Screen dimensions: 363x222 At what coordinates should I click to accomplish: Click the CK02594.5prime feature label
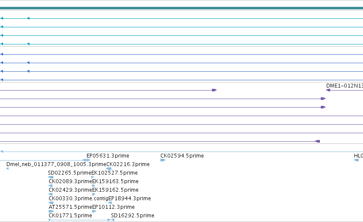(182, 156)
